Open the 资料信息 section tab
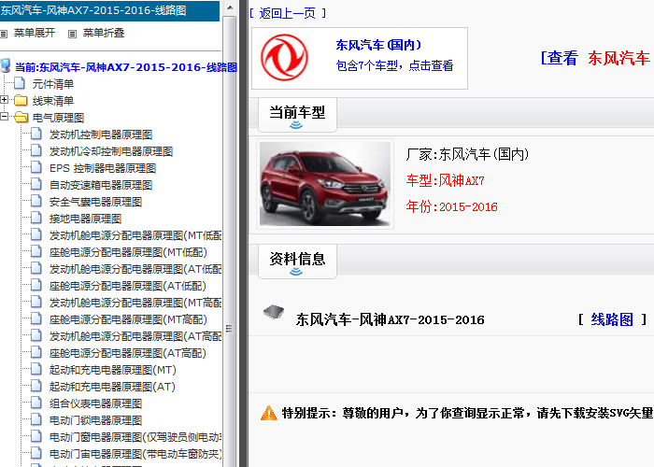The height and width of the screenshot is (467, 654). click(297, 262)
